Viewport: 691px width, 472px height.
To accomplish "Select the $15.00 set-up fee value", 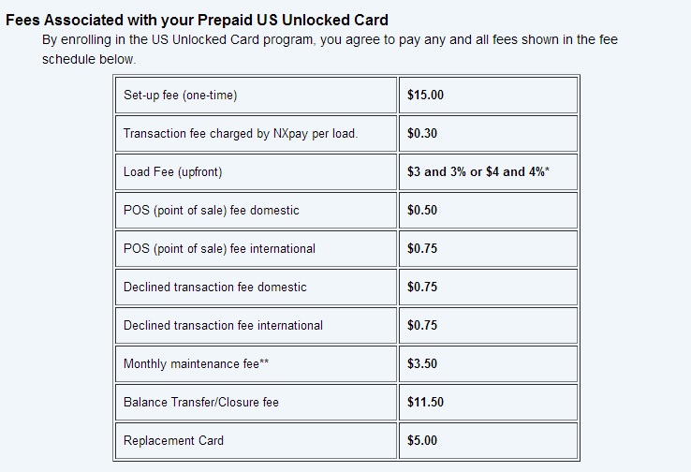I will 425,96.
